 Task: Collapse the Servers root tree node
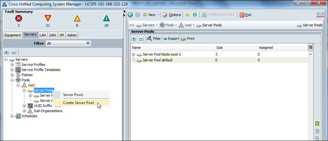[6, 59]
